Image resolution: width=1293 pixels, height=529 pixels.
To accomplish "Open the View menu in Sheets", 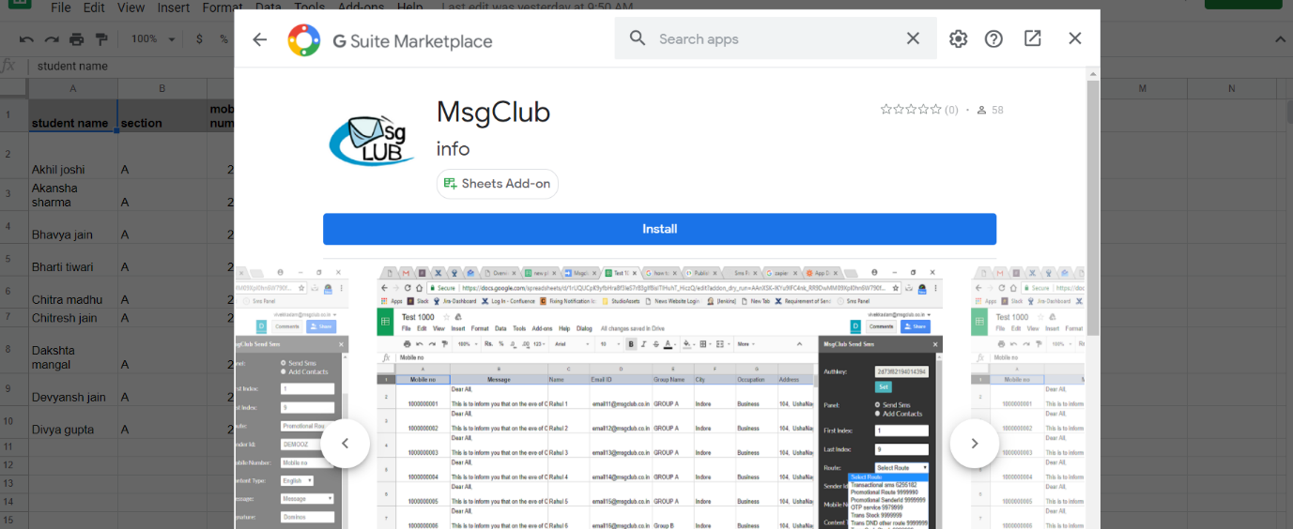I will pyautogui.click(x=131, y=8).
